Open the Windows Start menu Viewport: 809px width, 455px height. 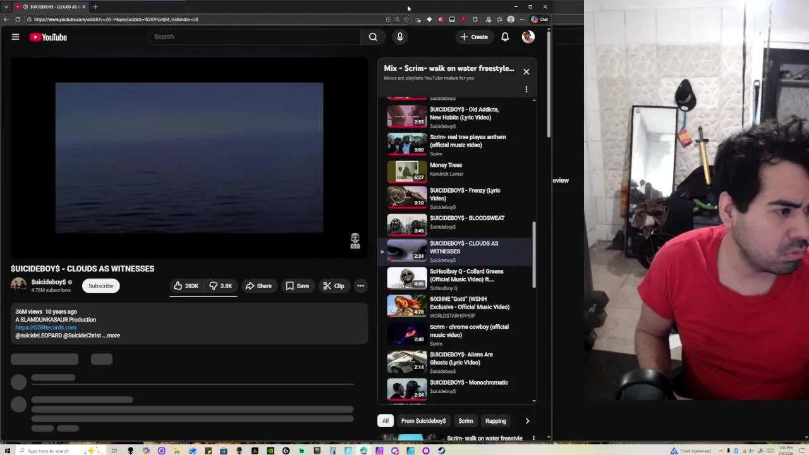coord(6,451)
